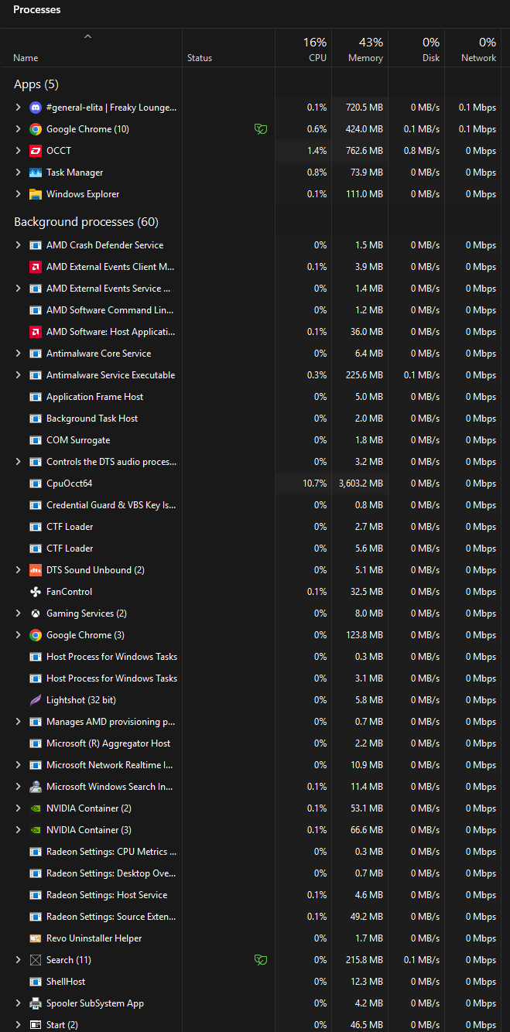Click the NVIDIA Container (2) green icon
This screenshot has width=510, height=1032.
pyautogui.click(x=36, y=808)
